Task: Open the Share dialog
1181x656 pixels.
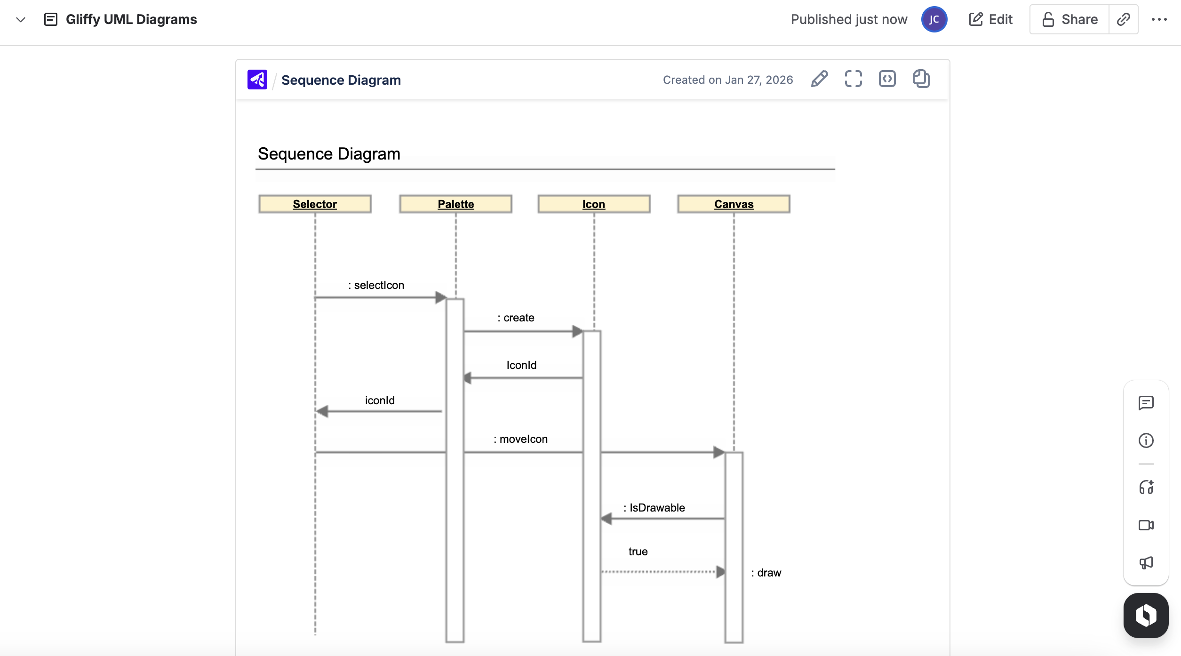Action: pyautogui.click(x=1068, y=19)
